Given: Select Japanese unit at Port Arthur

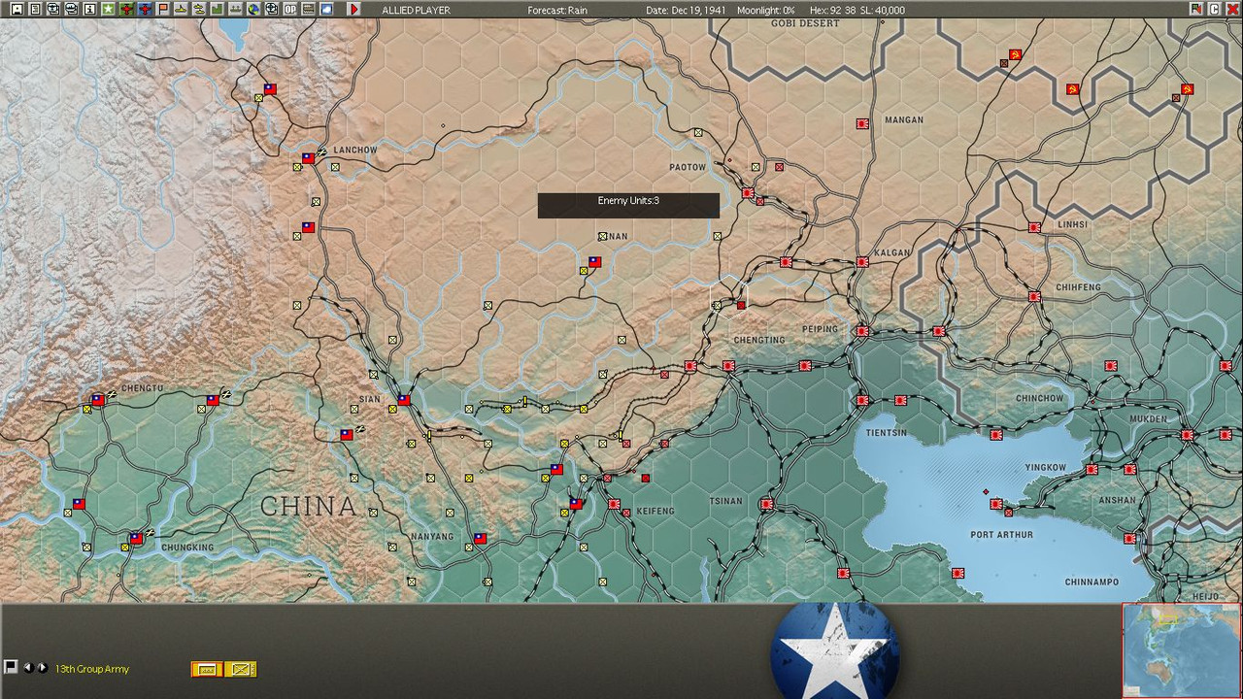Looking at the screenshot, I should [x=996, y=504].
